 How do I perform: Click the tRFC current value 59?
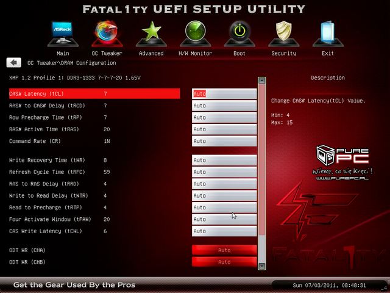[107, 172]
